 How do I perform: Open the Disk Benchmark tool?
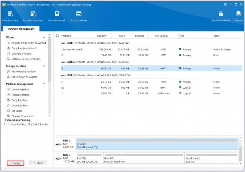pos(57,16)
